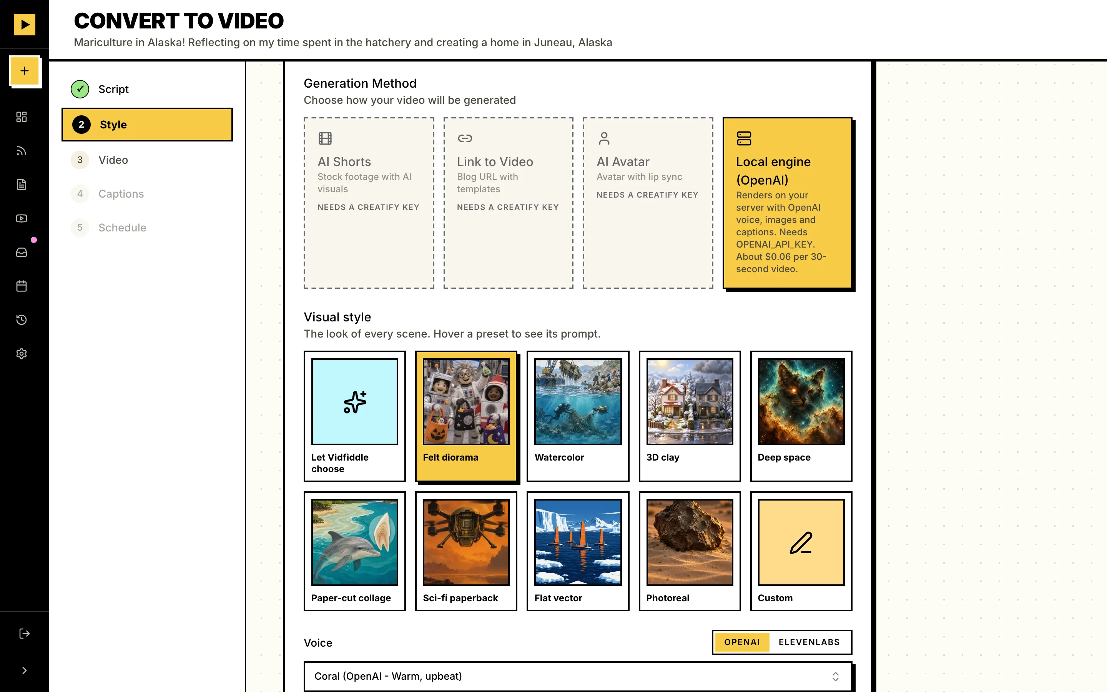Select the Felt diorama style
1107x692 pixels.
[x=466, y=416]
